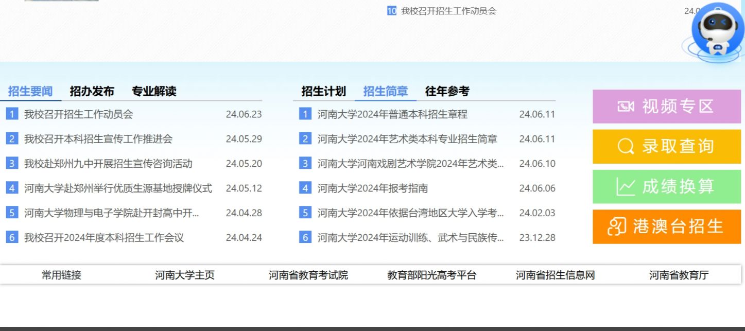Click date 24.04.28
This screenshot has height=331, width=745.
coord(244,213)
